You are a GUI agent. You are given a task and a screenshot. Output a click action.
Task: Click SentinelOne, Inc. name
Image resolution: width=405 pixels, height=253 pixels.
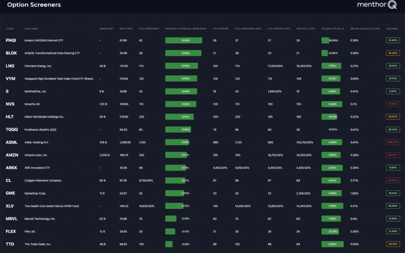tap(35, 91)
